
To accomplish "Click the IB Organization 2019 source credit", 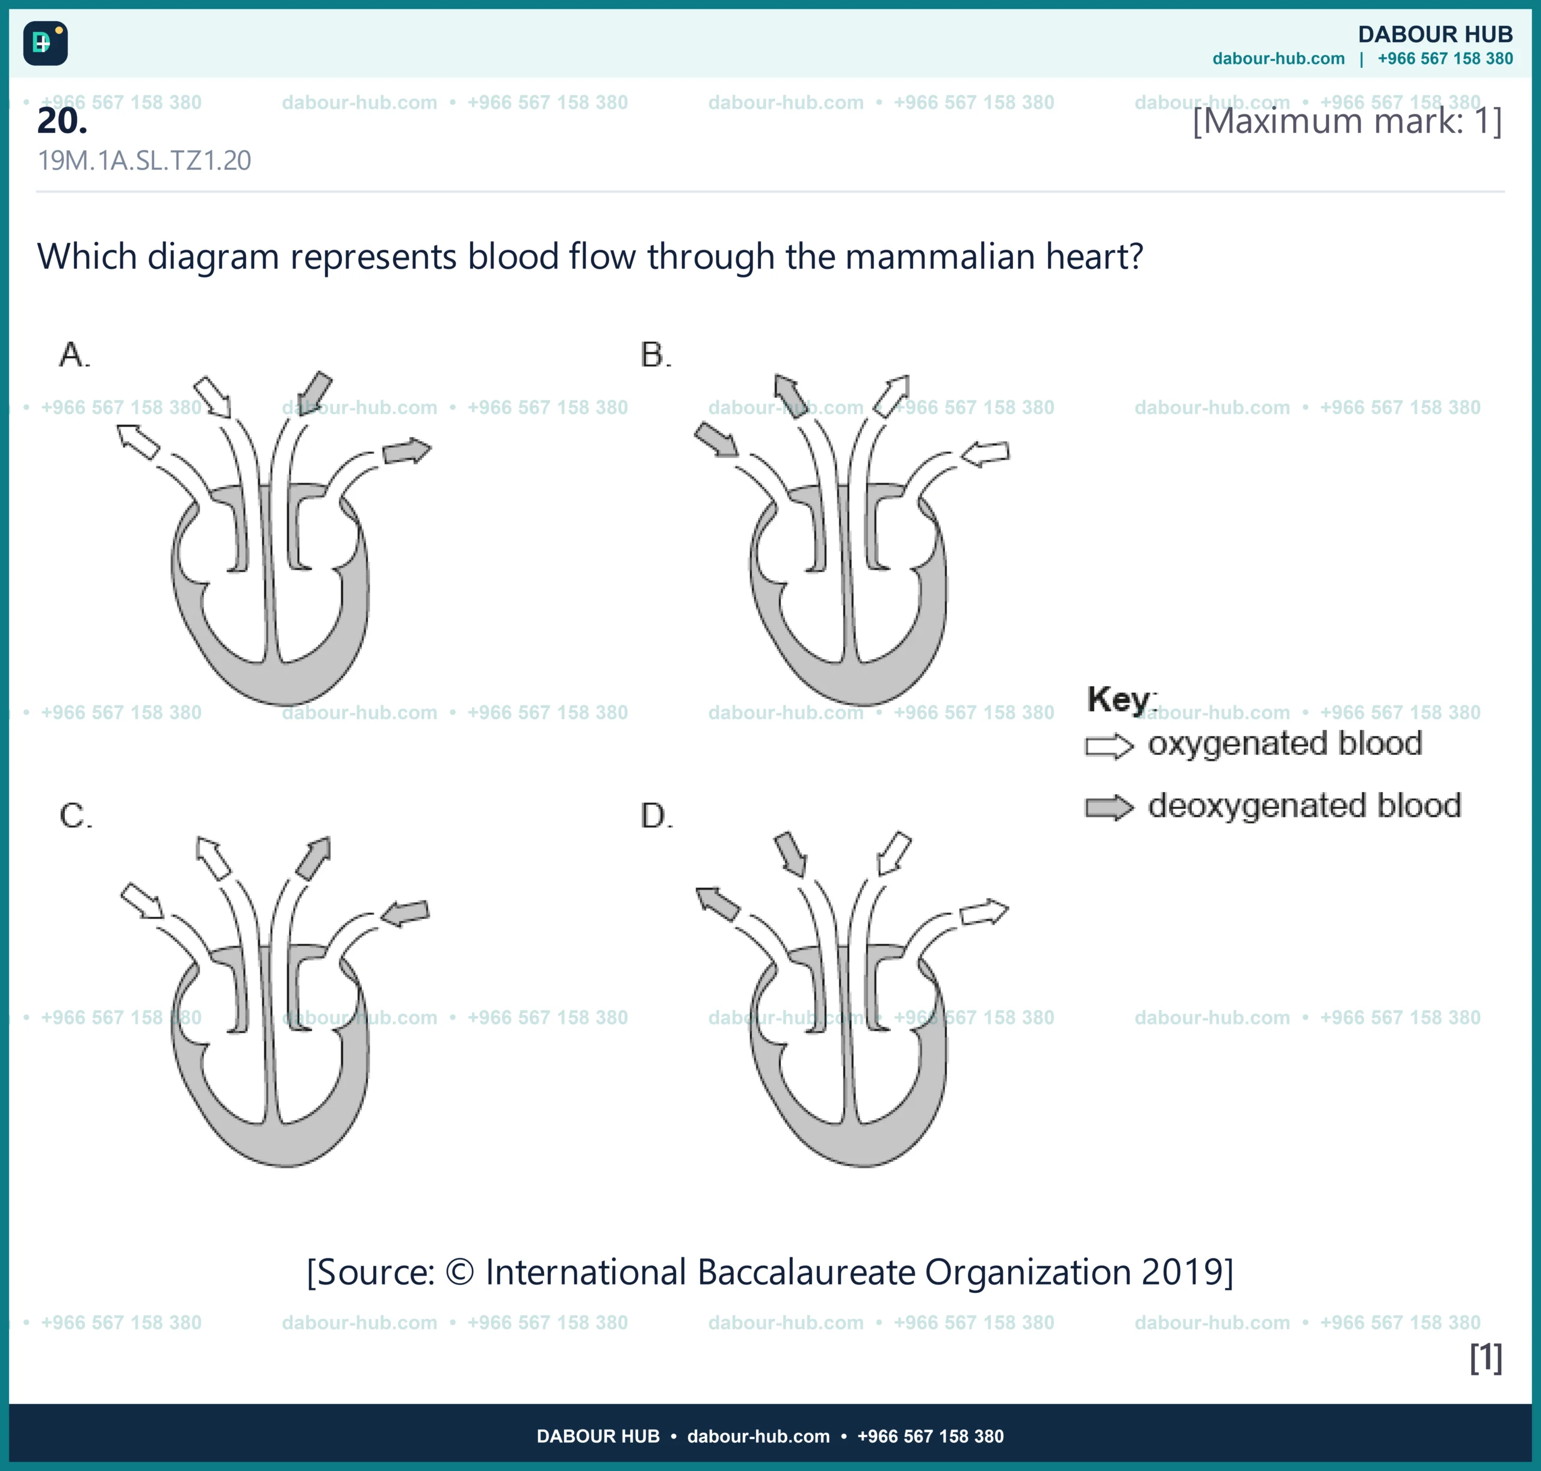I will (x=770, y=1272).
